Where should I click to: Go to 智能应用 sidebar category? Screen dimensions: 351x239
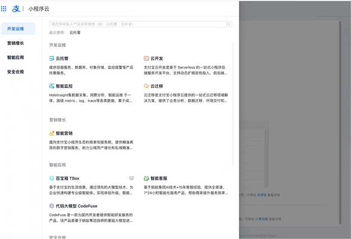[16, 57]
